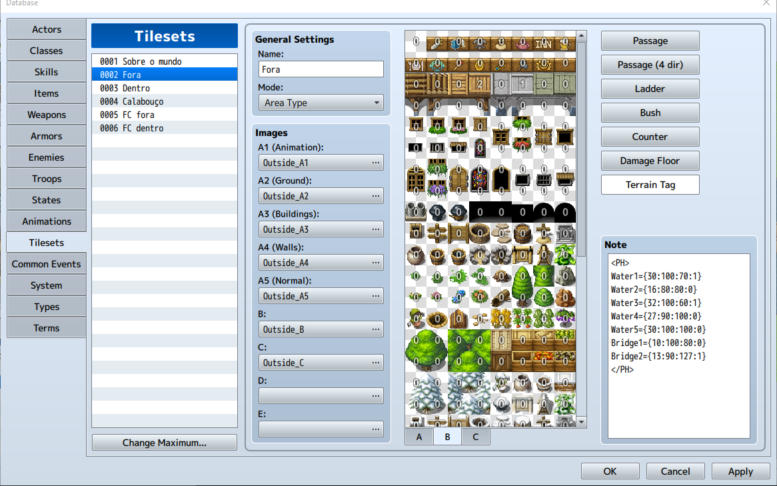777x486 pixels.
Task: Click the tile palette scroll up arrow
Action: pyautogui.click(x=582, y=36)
